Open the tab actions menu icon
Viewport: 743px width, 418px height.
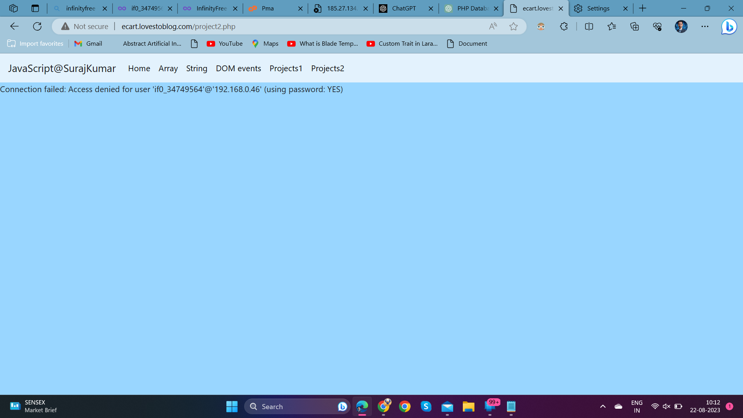click(35, 8)
